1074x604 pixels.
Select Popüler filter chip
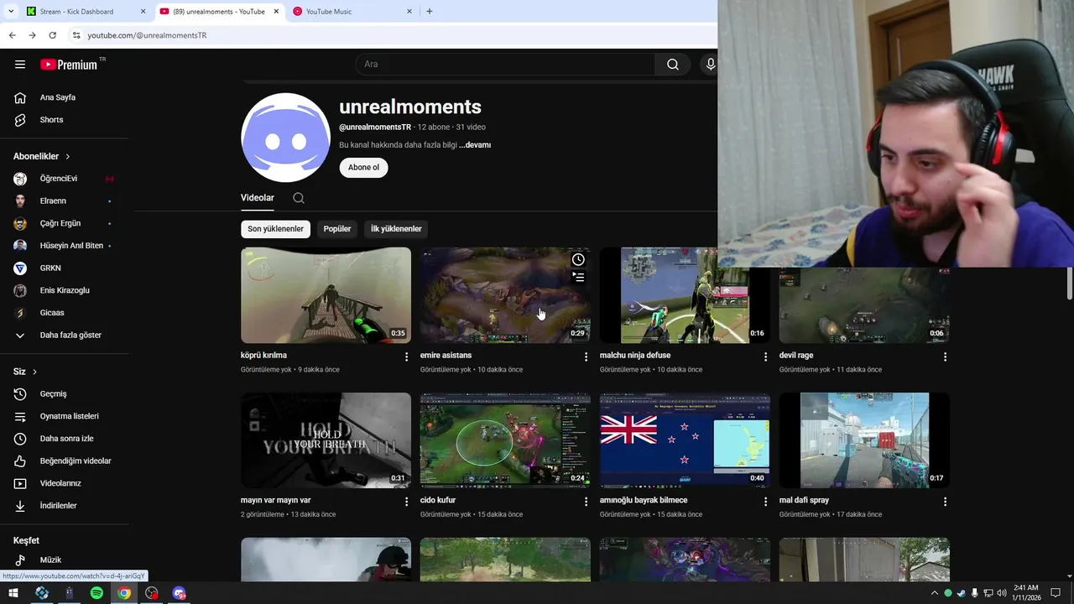point(337,229)
